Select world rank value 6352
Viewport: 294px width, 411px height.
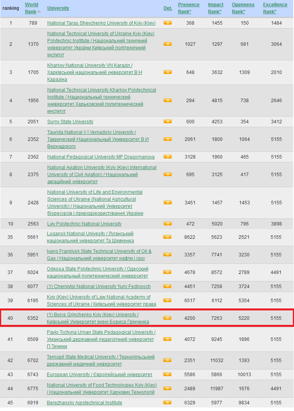point(33,318)
